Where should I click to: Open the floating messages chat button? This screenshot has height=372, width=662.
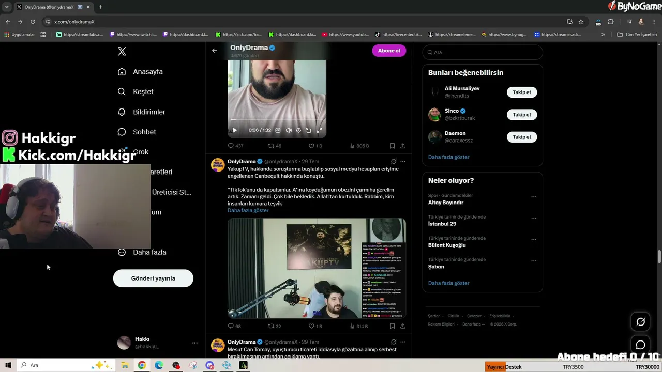[640, 345]
